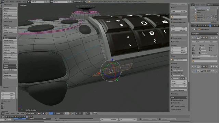This screenshot has width=219, height=123.
Task: Click the pivot point icon
Action: click(44, 113)
